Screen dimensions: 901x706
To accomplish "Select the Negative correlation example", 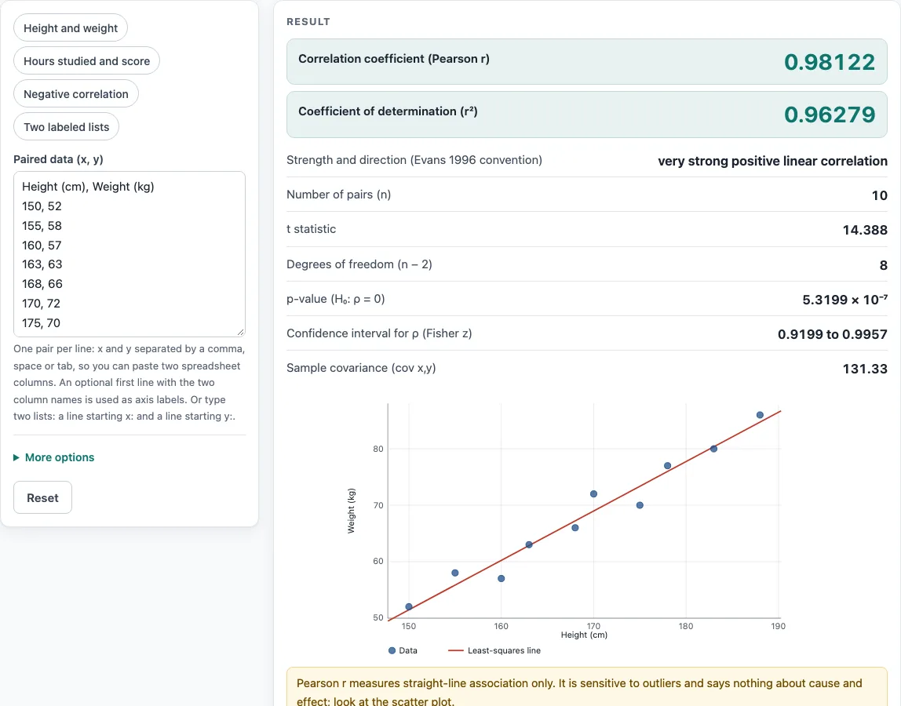I will point(76,93).
